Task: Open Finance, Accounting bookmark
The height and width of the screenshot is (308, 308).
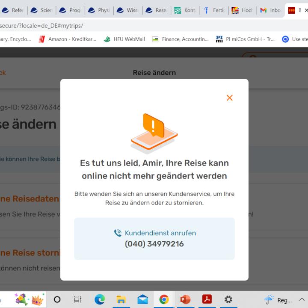Action: click(181, 39)
